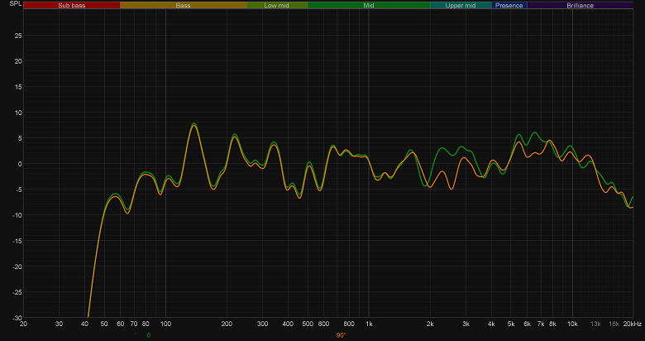645x341 pixels.
Task: Click the 100 frequency axis label
Action: click(x=165, y=324)
